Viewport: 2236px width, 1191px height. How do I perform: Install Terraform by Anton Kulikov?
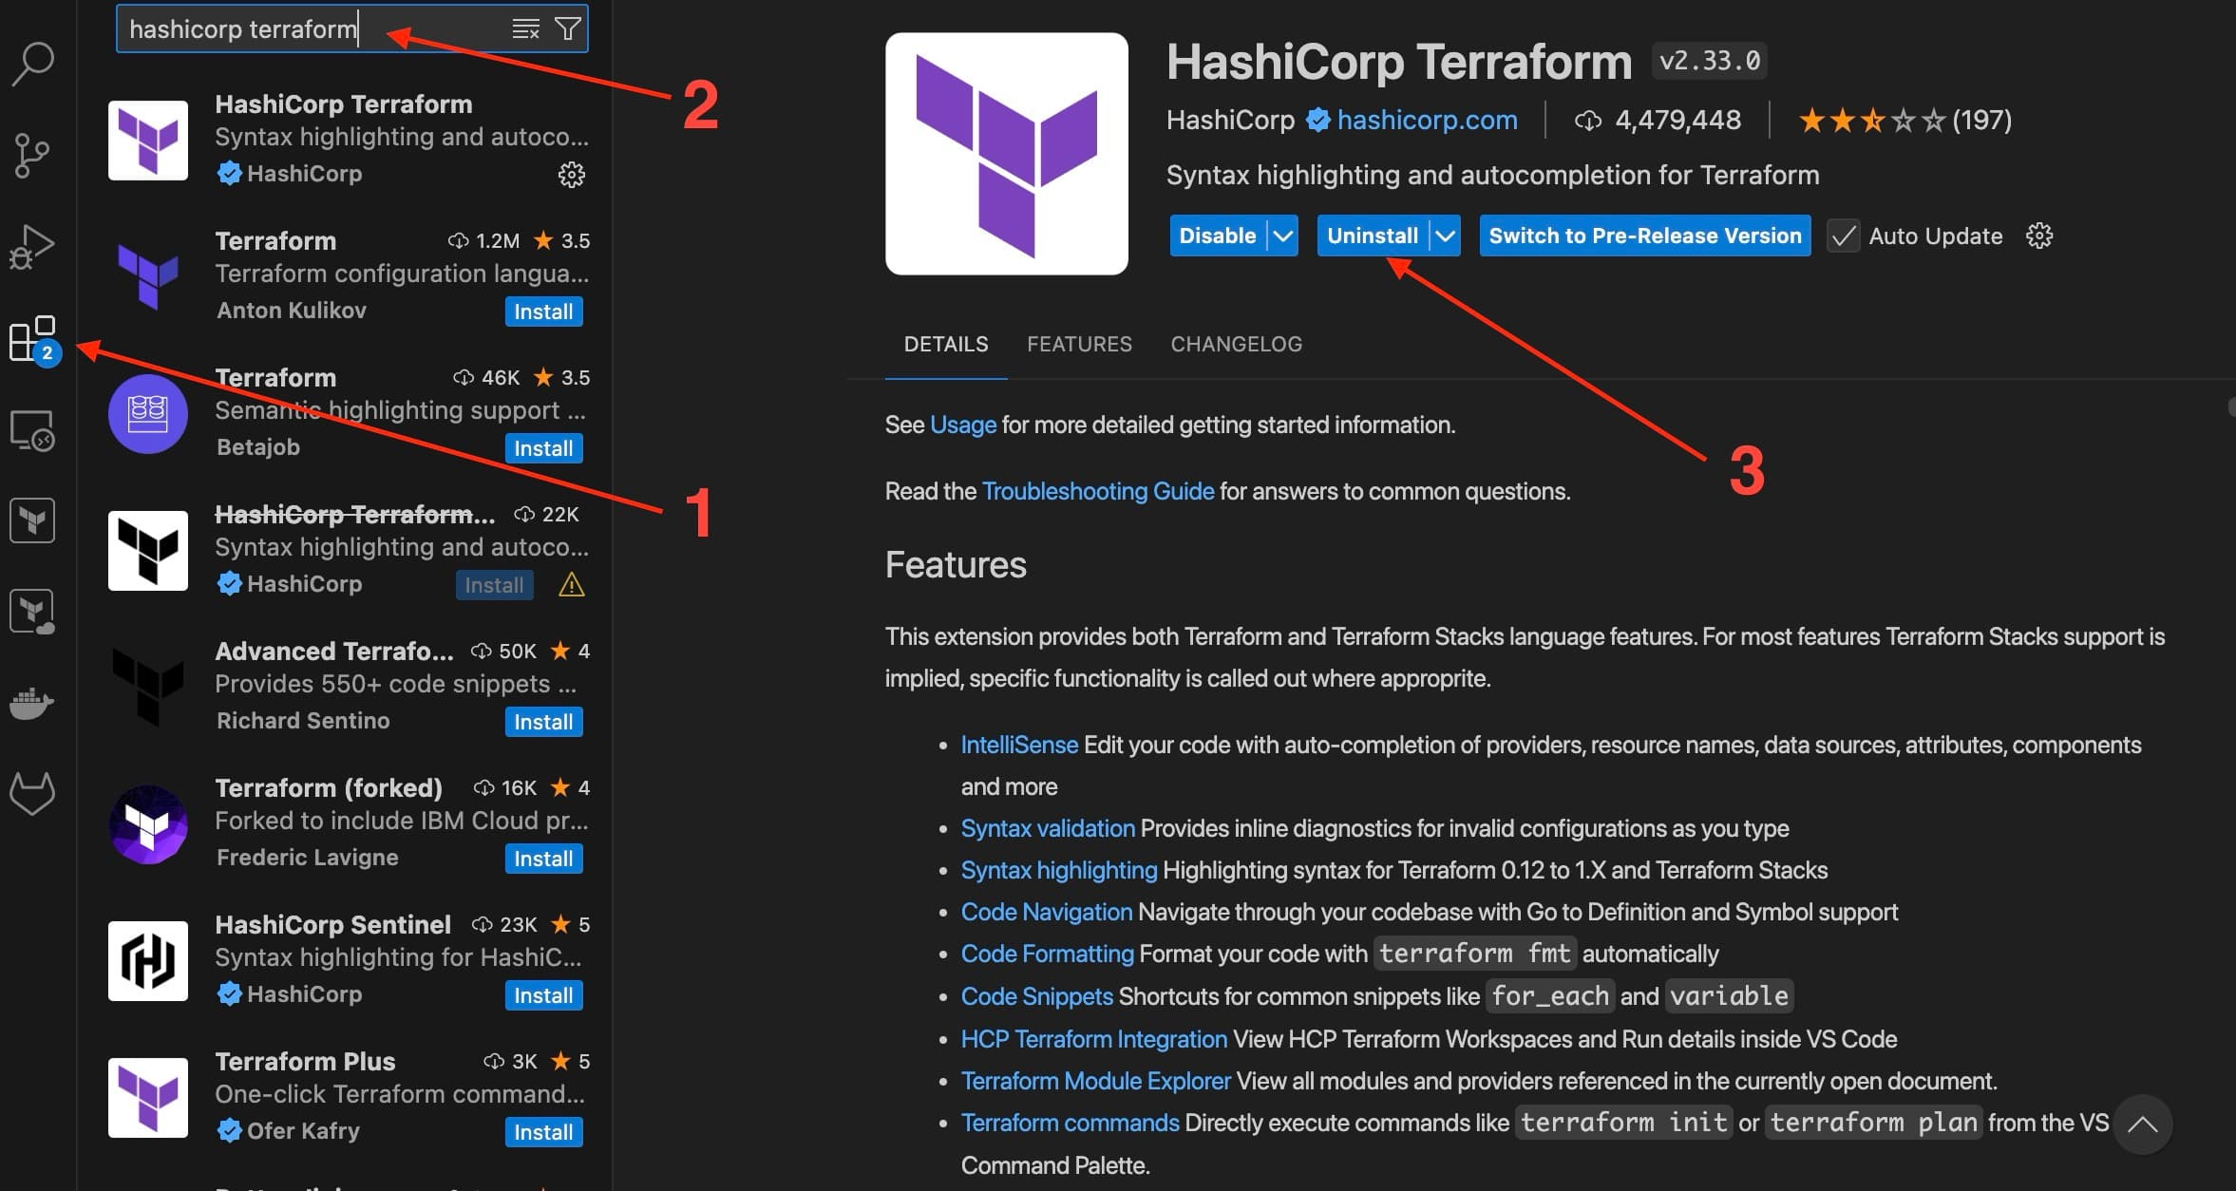[x=543, y=312]
